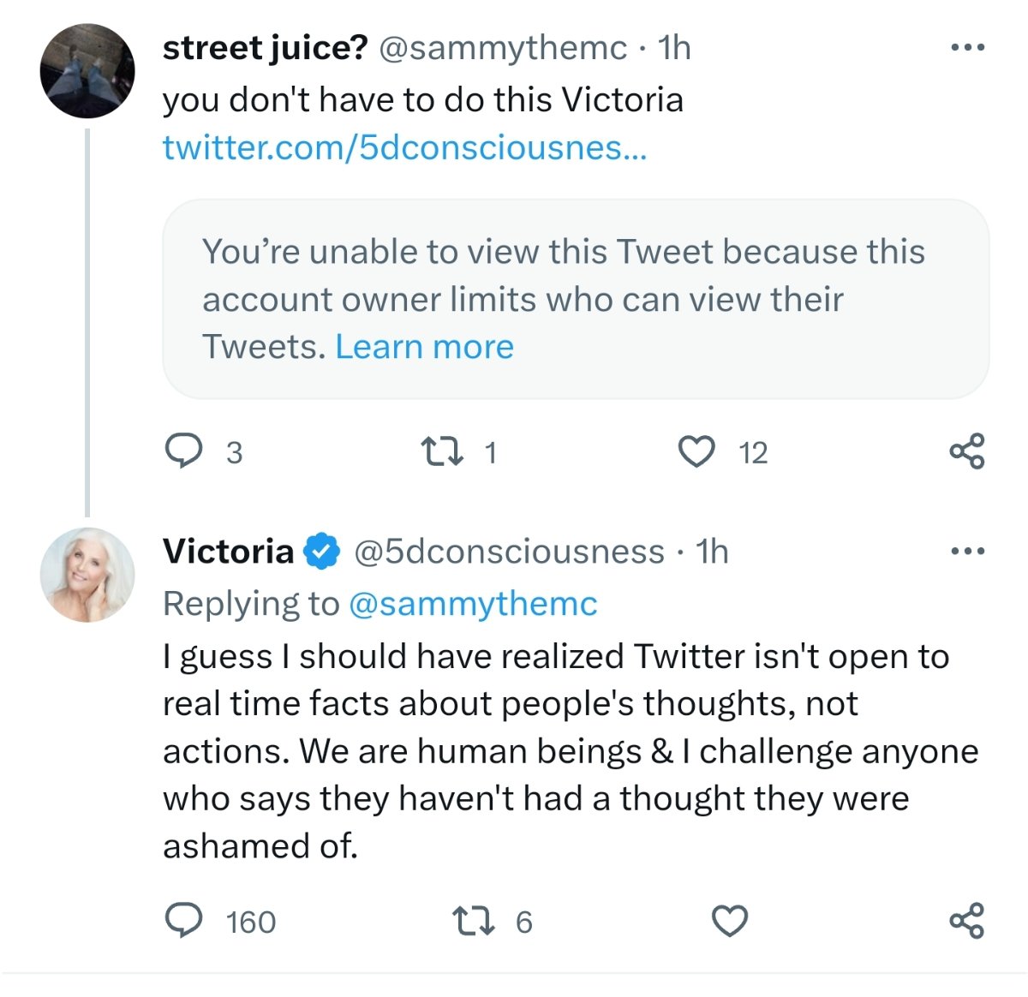Retweet the street juice tweet
Screen dimensions: 1028x997
(x=443, y=451)
